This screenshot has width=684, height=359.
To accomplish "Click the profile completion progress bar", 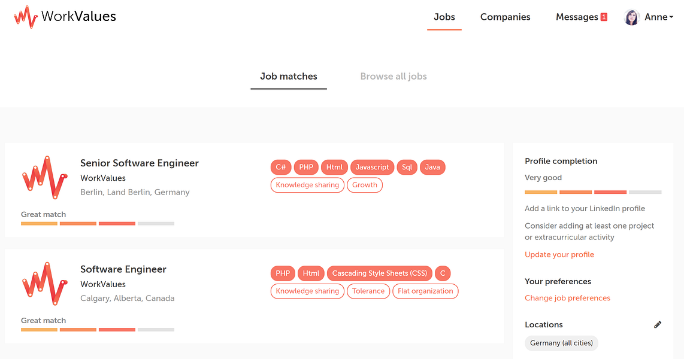I will pyautogui.click(x=593, y=191).
